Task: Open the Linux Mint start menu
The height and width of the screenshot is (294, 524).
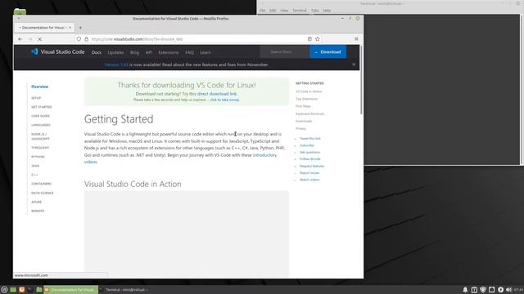Action: tap(4, 290)
